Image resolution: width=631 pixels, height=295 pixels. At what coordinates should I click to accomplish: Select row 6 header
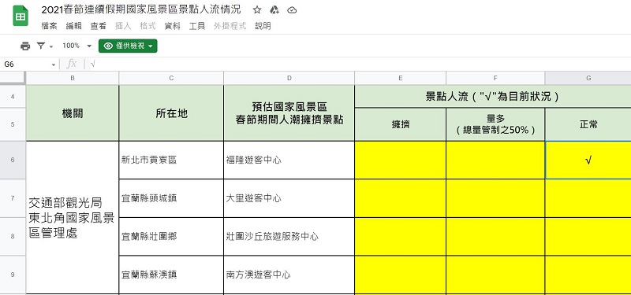13,160
